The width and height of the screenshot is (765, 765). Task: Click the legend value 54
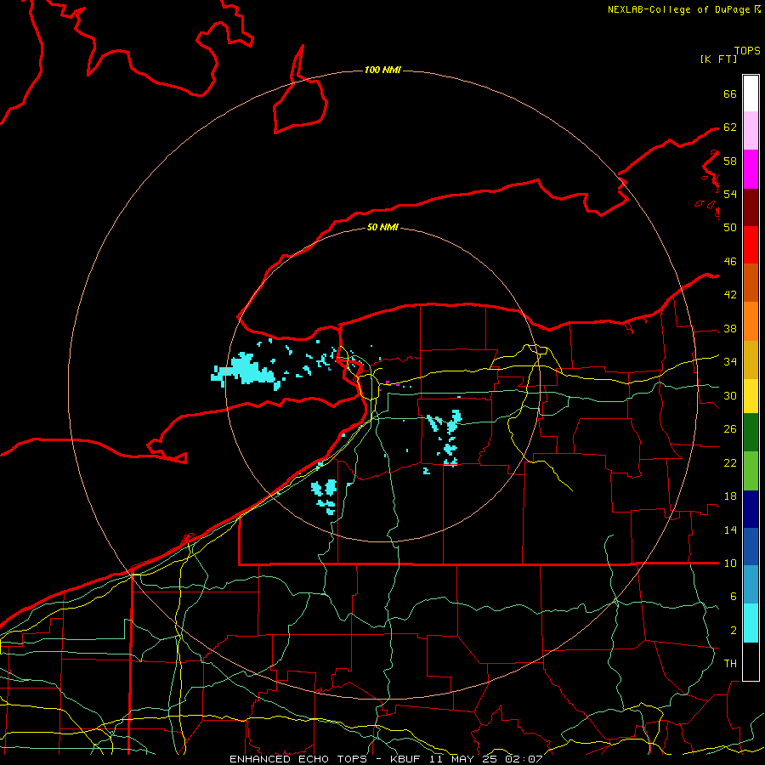coord(730,194)
